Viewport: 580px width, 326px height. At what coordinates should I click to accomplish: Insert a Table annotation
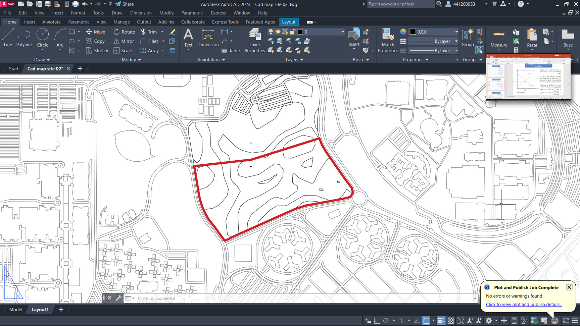pyautogui.click(x=231, y=51)
